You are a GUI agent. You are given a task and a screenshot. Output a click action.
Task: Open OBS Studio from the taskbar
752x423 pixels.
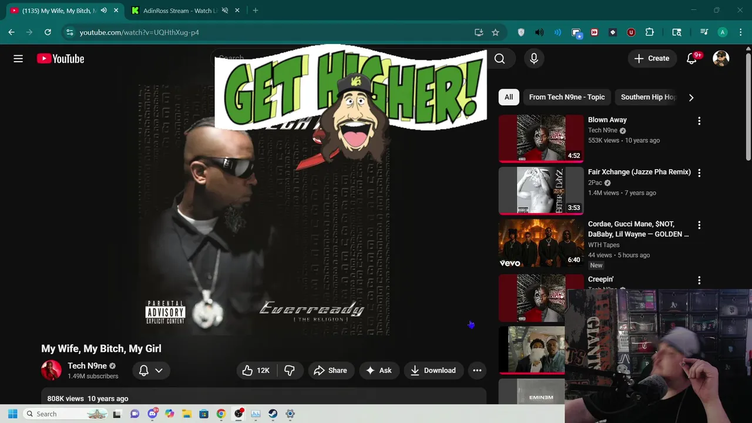(x=238, y=414)
